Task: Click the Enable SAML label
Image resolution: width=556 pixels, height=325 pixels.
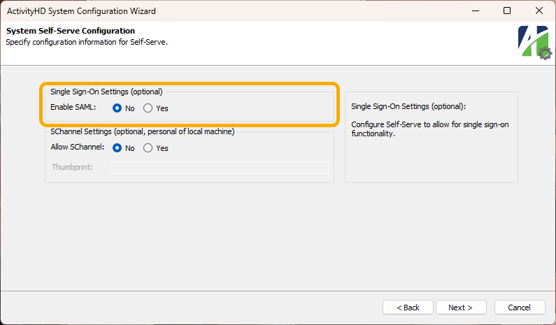Action: pyautogui.click(x=73, y=107)
